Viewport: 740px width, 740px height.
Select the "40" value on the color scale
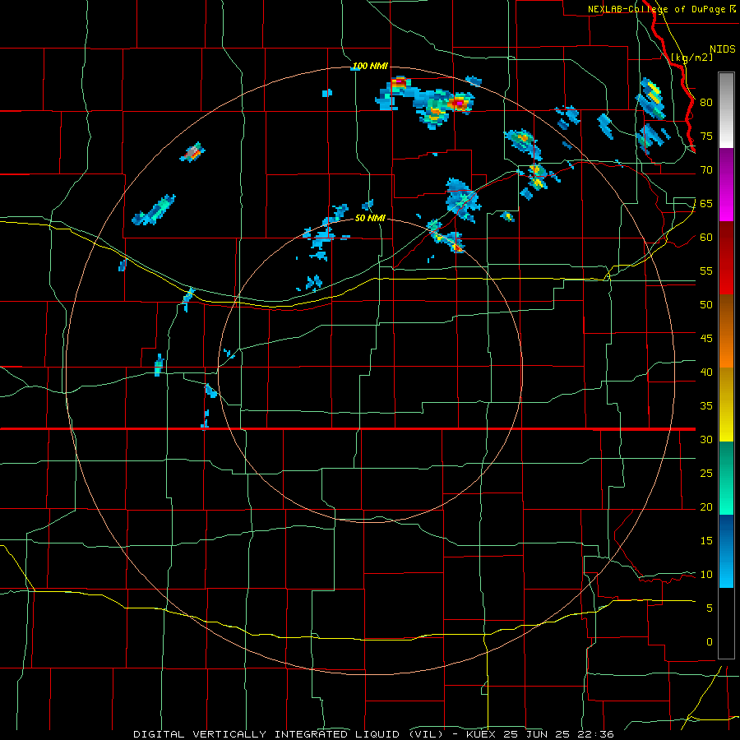(706, 372)
